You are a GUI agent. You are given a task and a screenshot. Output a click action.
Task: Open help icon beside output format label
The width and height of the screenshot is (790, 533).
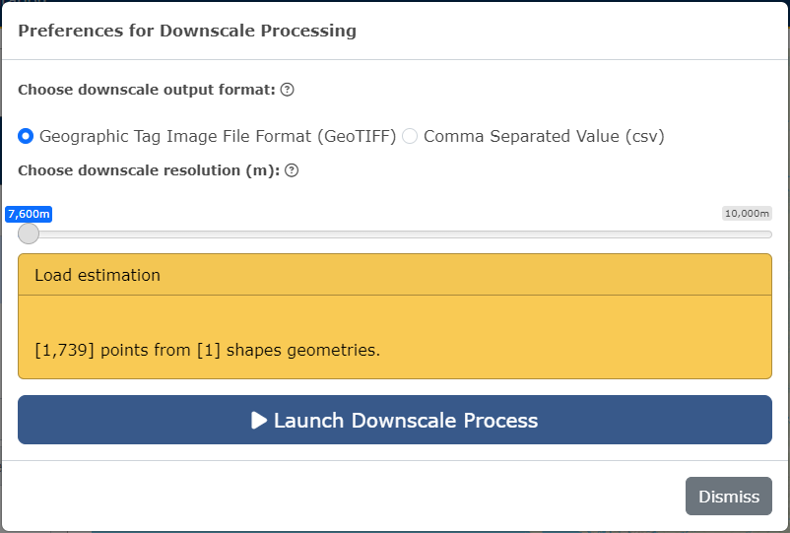pos(288,90)
